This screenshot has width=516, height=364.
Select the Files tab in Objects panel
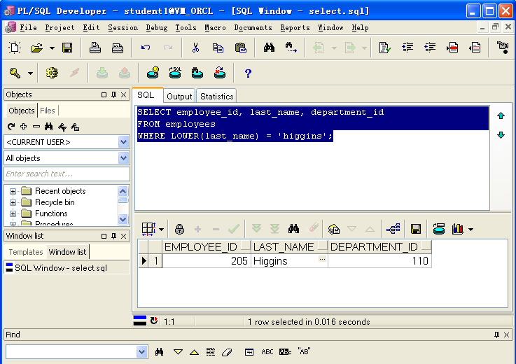[48, 111]
